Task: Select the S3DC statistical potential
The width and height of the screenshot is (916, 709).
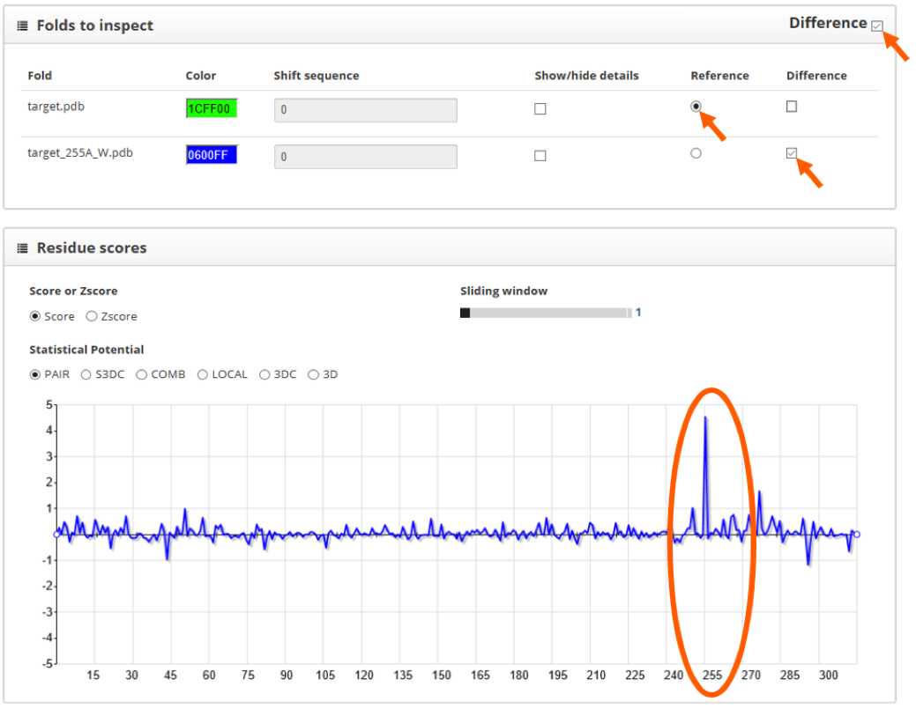Action: [86, 374]
